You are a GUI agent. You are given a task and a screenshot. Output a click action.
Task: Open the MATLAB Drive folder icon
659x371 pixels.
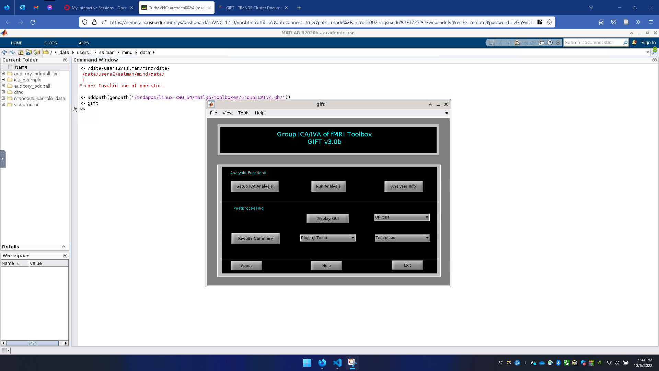point(29,52)
